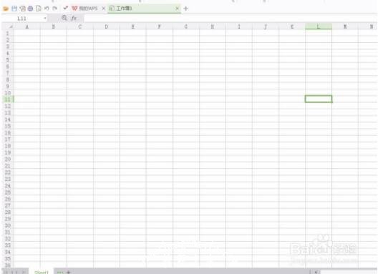Click the first sheet navigation arrow
Viewport: 378px width, 274px height.
click(x=6, y=273)
